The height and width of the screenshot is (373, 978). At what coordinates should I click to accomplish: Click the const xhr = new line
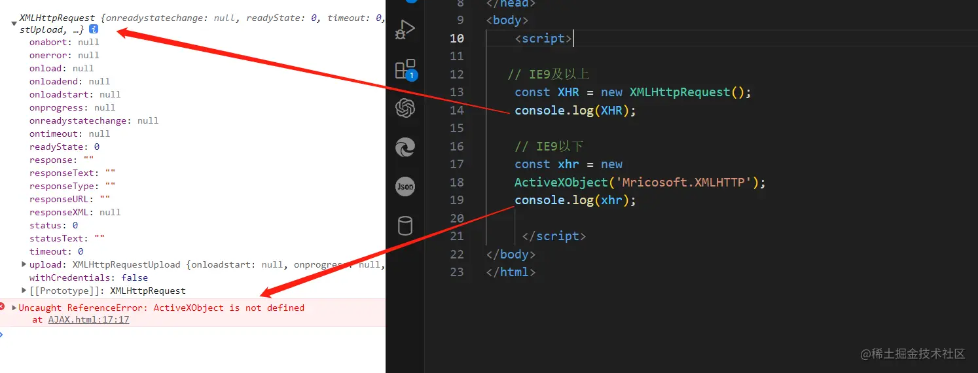coord(568,164)
